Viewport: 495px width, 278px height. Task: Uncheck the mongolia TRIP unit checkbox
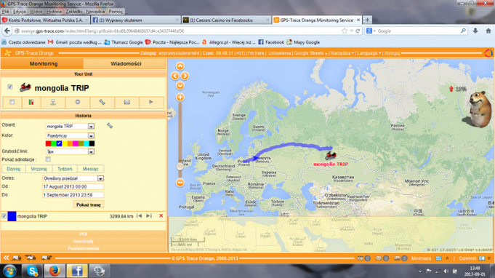[10, 87]
